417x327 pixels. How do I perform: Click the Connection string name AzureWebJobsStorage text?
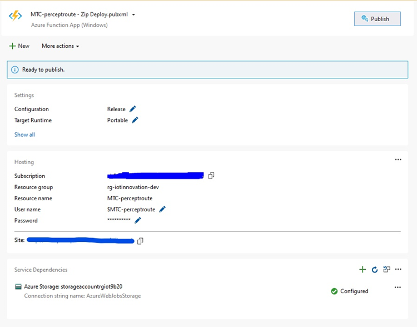click(x=82, y=296)
